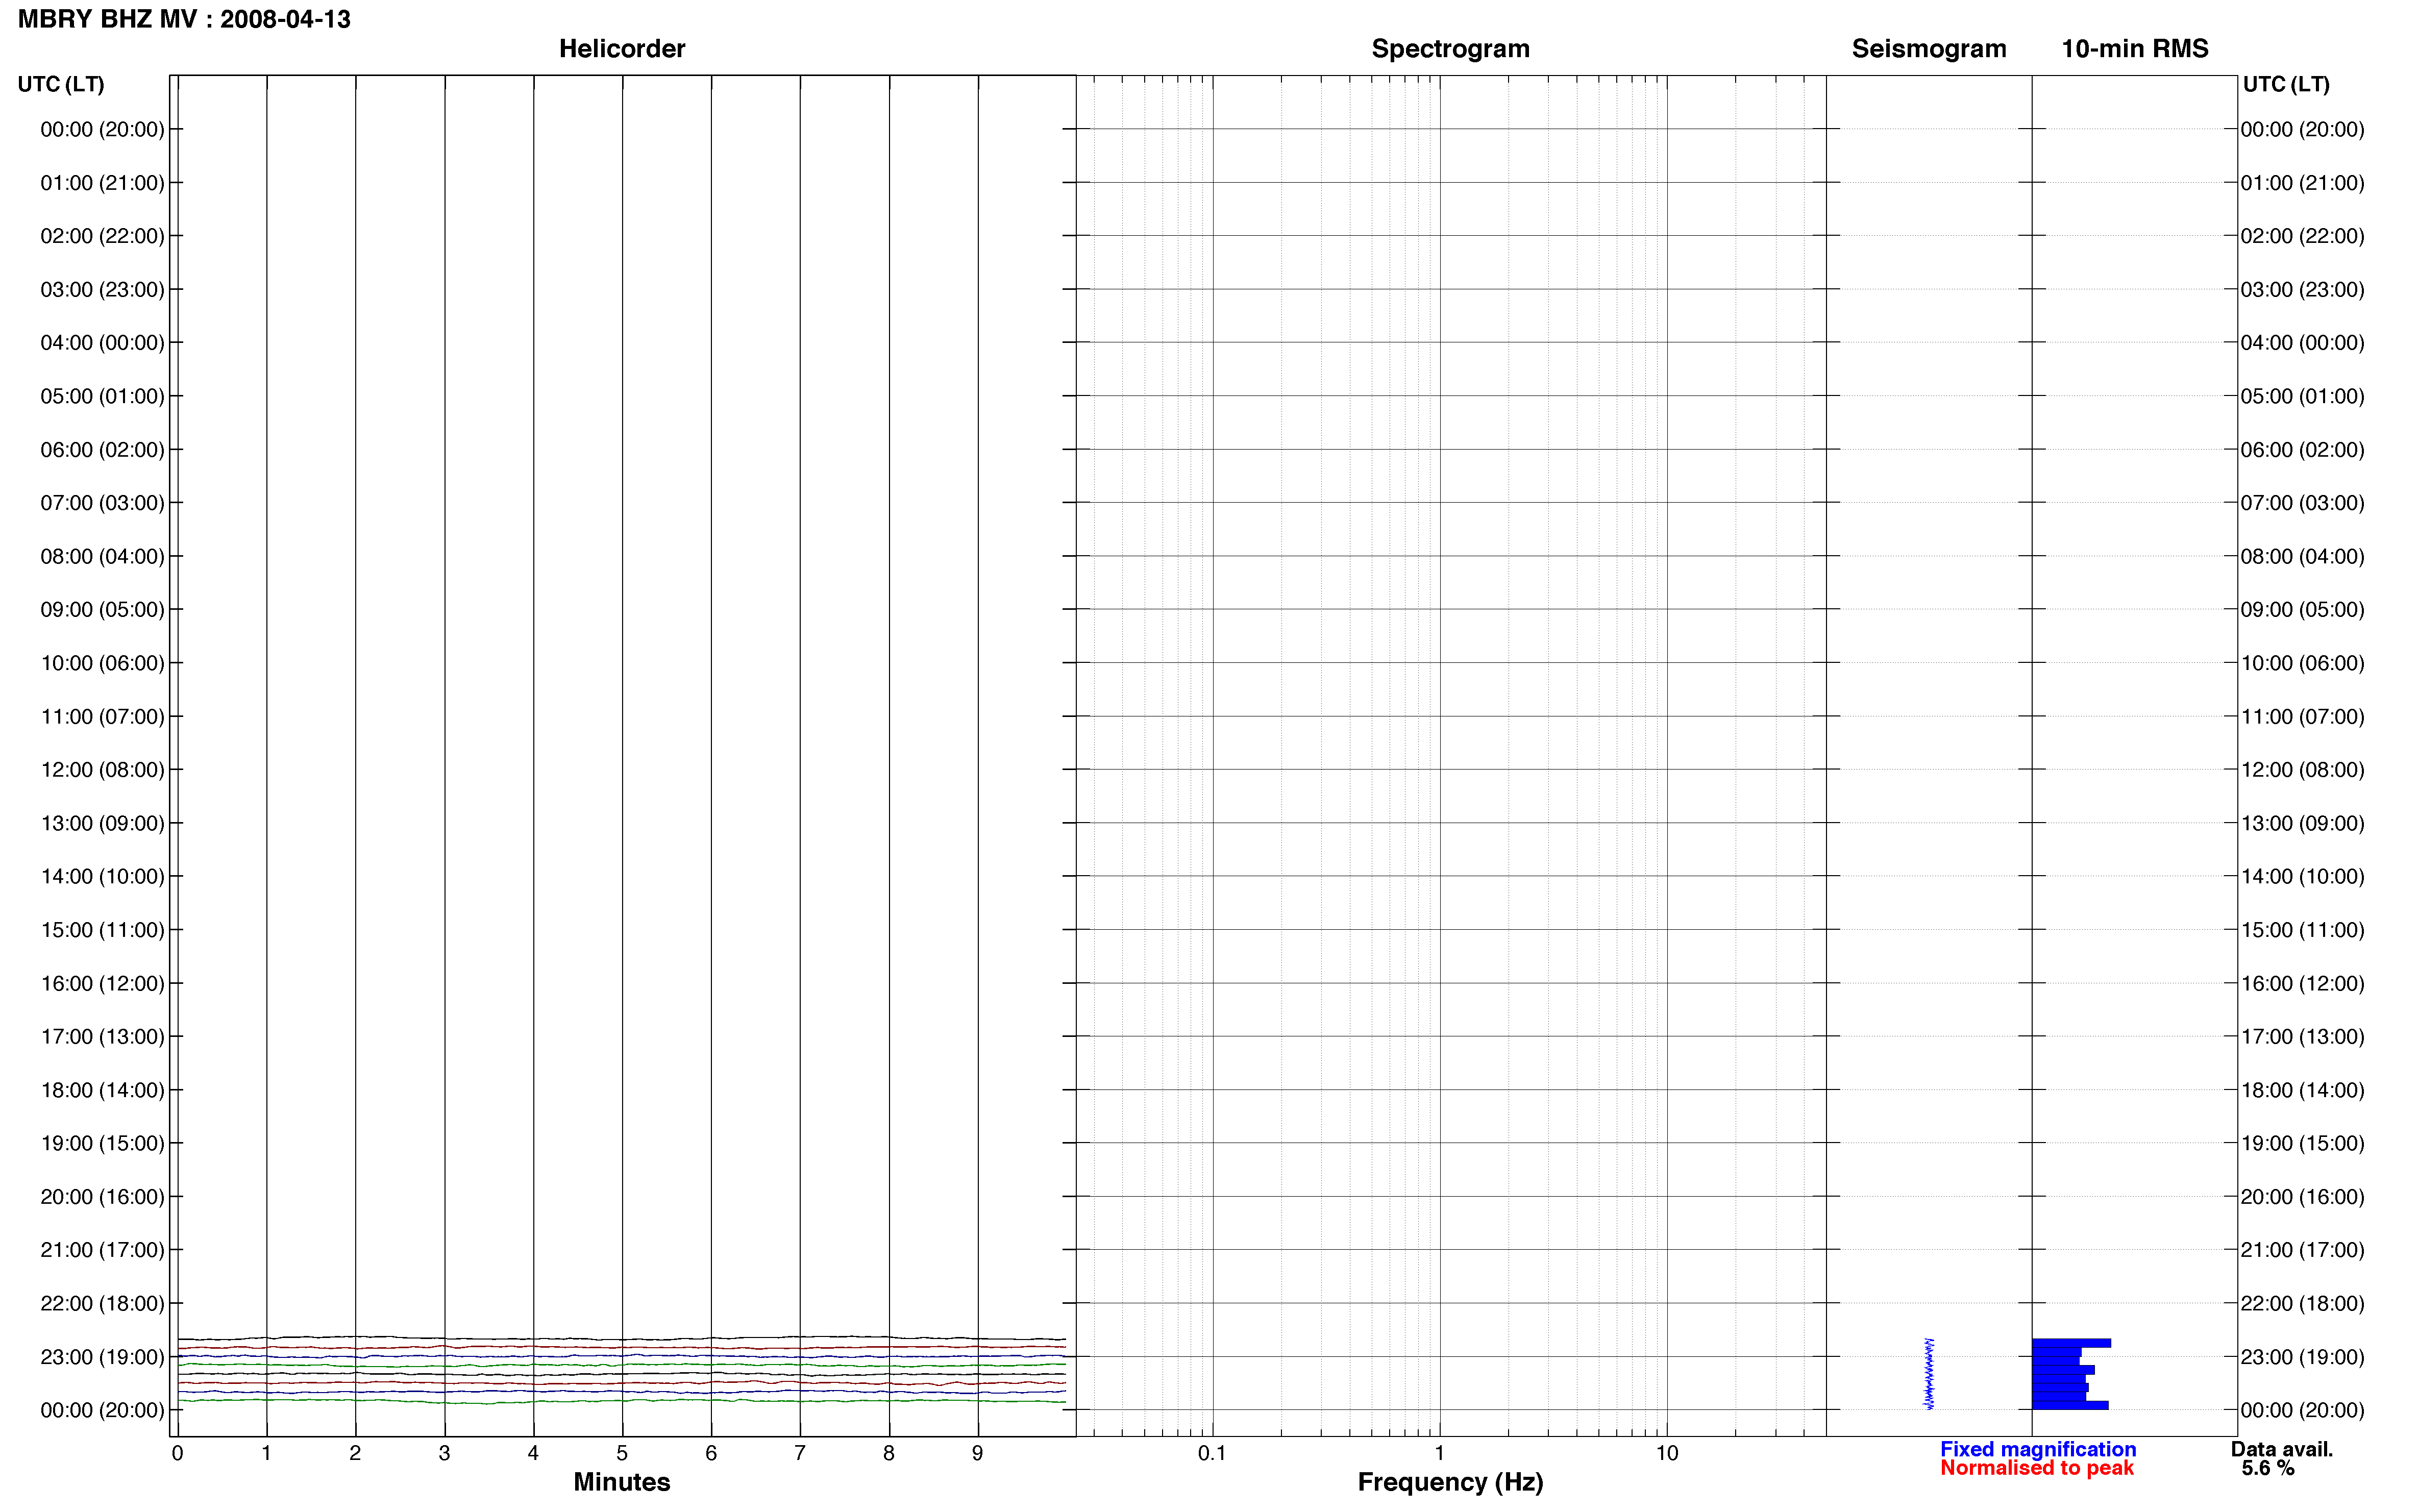Viewport: 2419px width, 1512px height.
Task: Click '06:00 (02:00)' on the RMS panel time axis
Action: click(x=2302, y=450)
